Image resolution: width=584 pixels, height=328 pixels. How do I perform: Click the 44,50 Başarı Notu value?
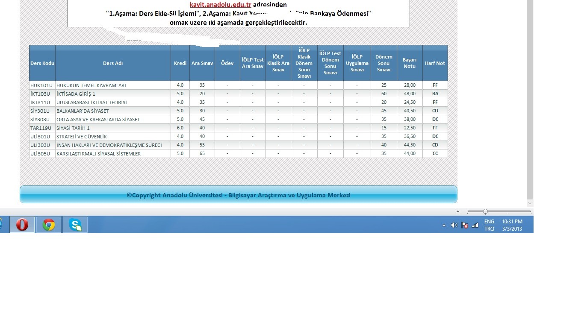(410, 145)
